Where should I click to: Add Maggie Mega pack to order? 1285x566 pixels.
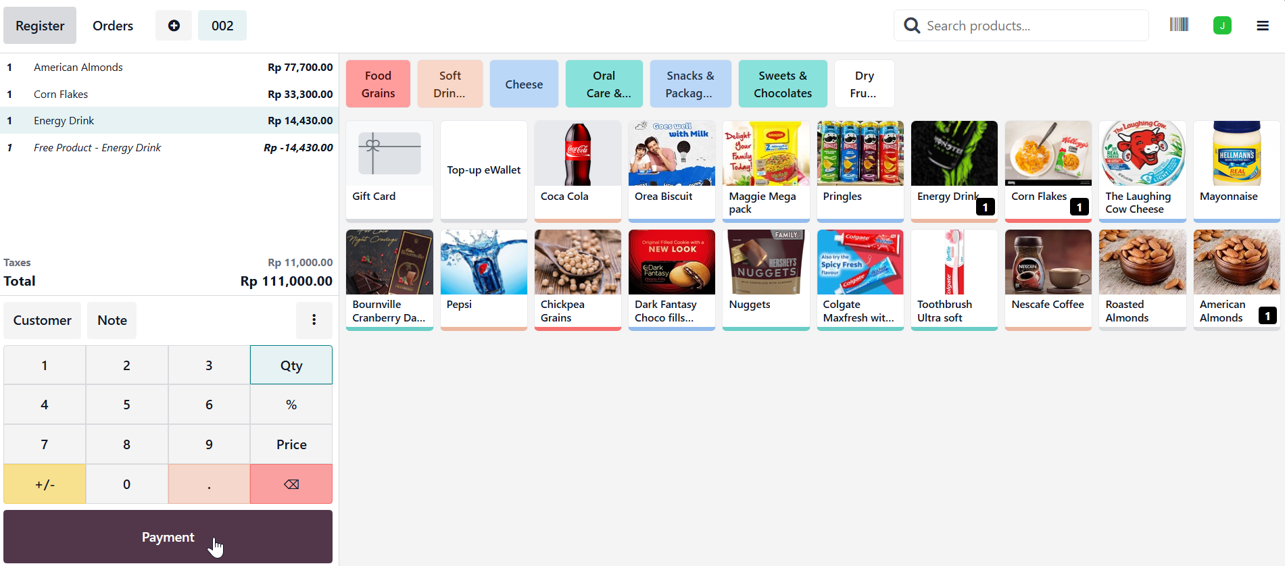point(766,171)
